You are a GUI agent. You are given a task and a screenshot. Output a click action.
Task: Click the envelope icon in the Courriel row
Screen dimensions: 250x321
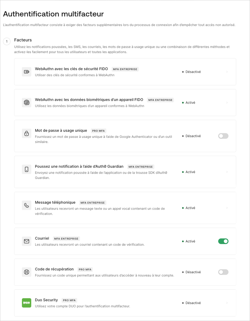point(27,241)
